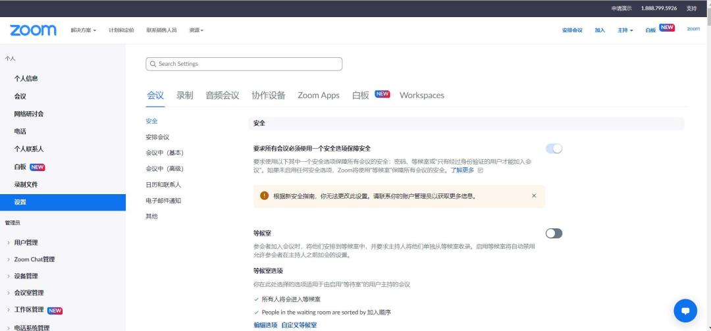The height and width of the screenshot is (331, 711).
Task: Click 联系销售人员 in the navigation
Action: pyautogui.click(x=161, y=30)
